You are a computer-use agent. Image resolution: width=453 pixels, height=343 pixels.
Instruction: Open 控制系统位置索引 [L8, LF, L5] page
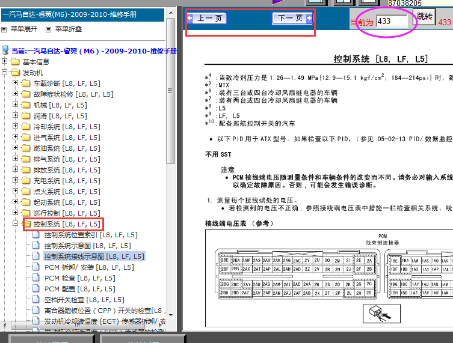point(91,235)
